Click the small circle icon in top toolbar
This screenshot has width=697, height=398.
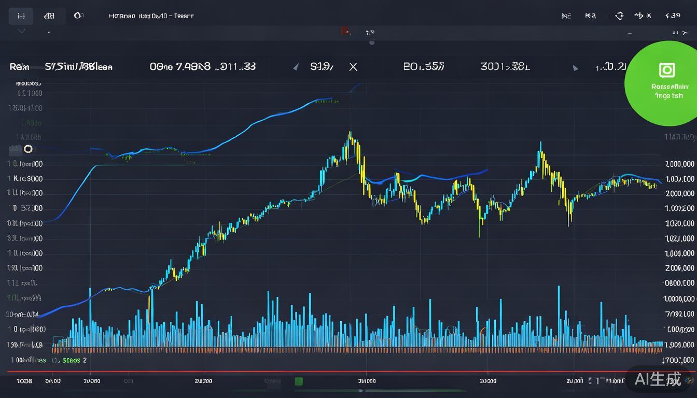(78, 16)
